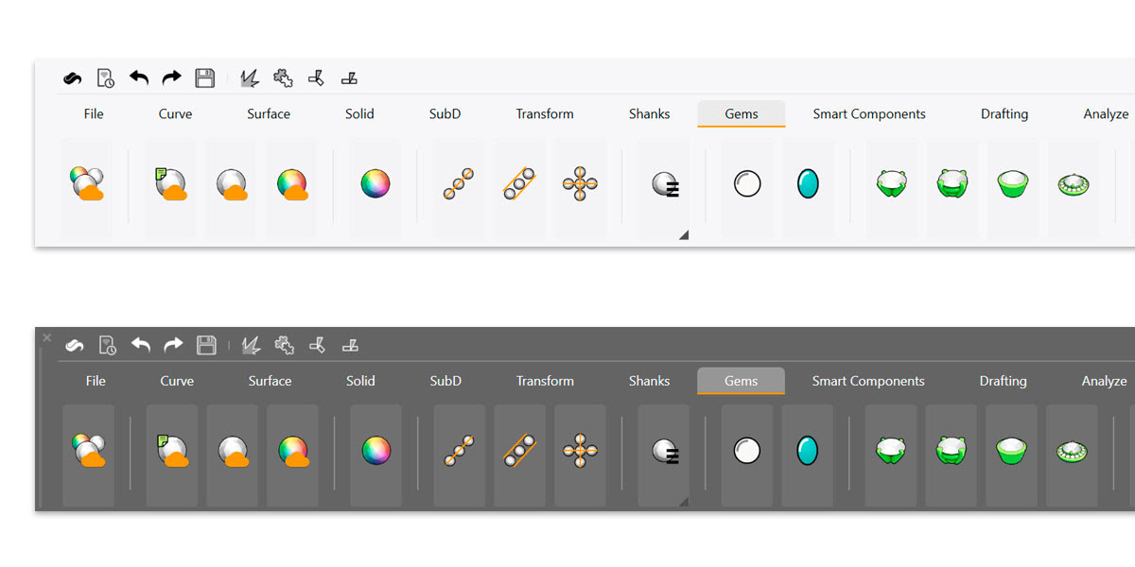Click gem with list lines icon, light ribbon
The width and height of the screenshot is (1135, 567).
click(x=665, y=184)
